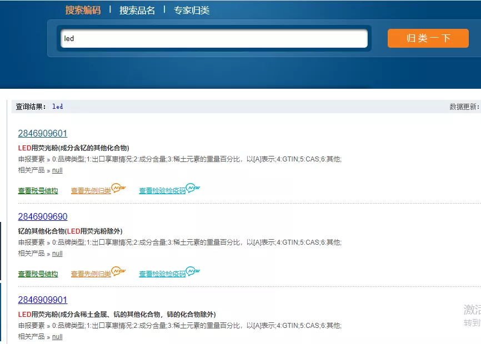Click 申报要素 line under code 2846909601
This screenshot has height=344, width=481.
coord(180,159)
